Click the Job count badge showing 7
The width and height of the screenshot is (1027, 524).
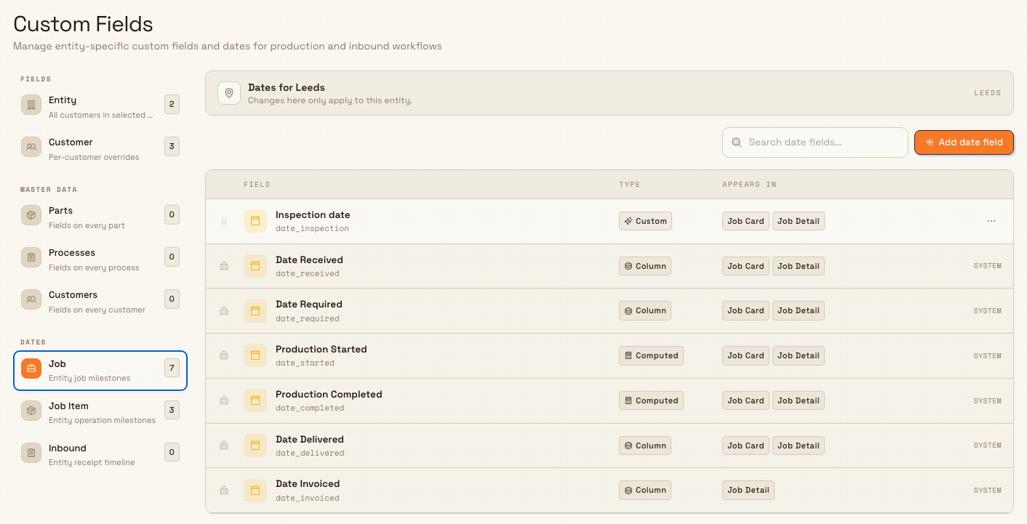pyautogui.click(x=172, y=368)
